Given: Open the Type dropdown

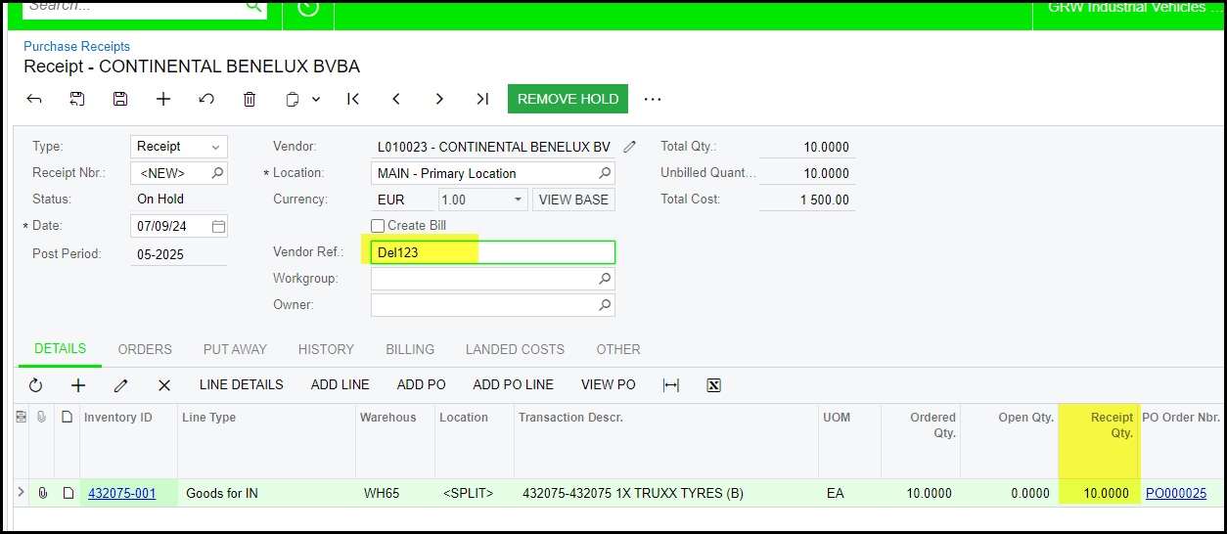Looking at the screenshot, I should [x=215, y=147].
